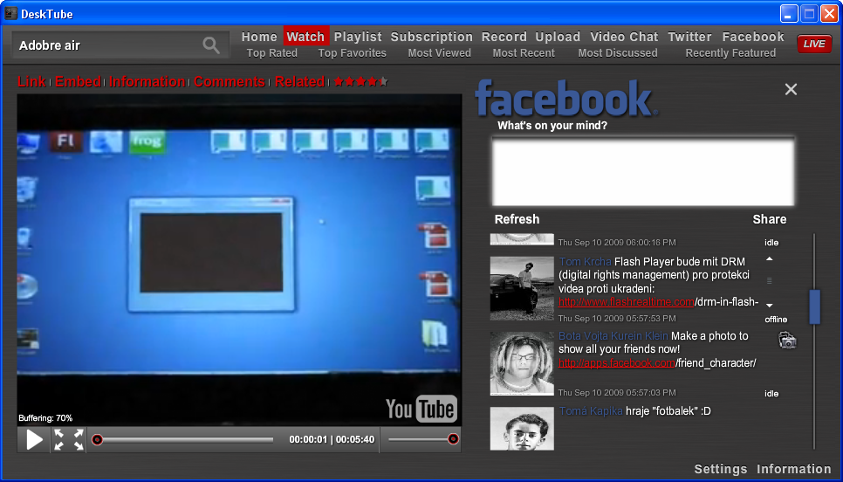Screen dimensions: 843x482
Task: Click the feed up arrow
Action: 770,259
